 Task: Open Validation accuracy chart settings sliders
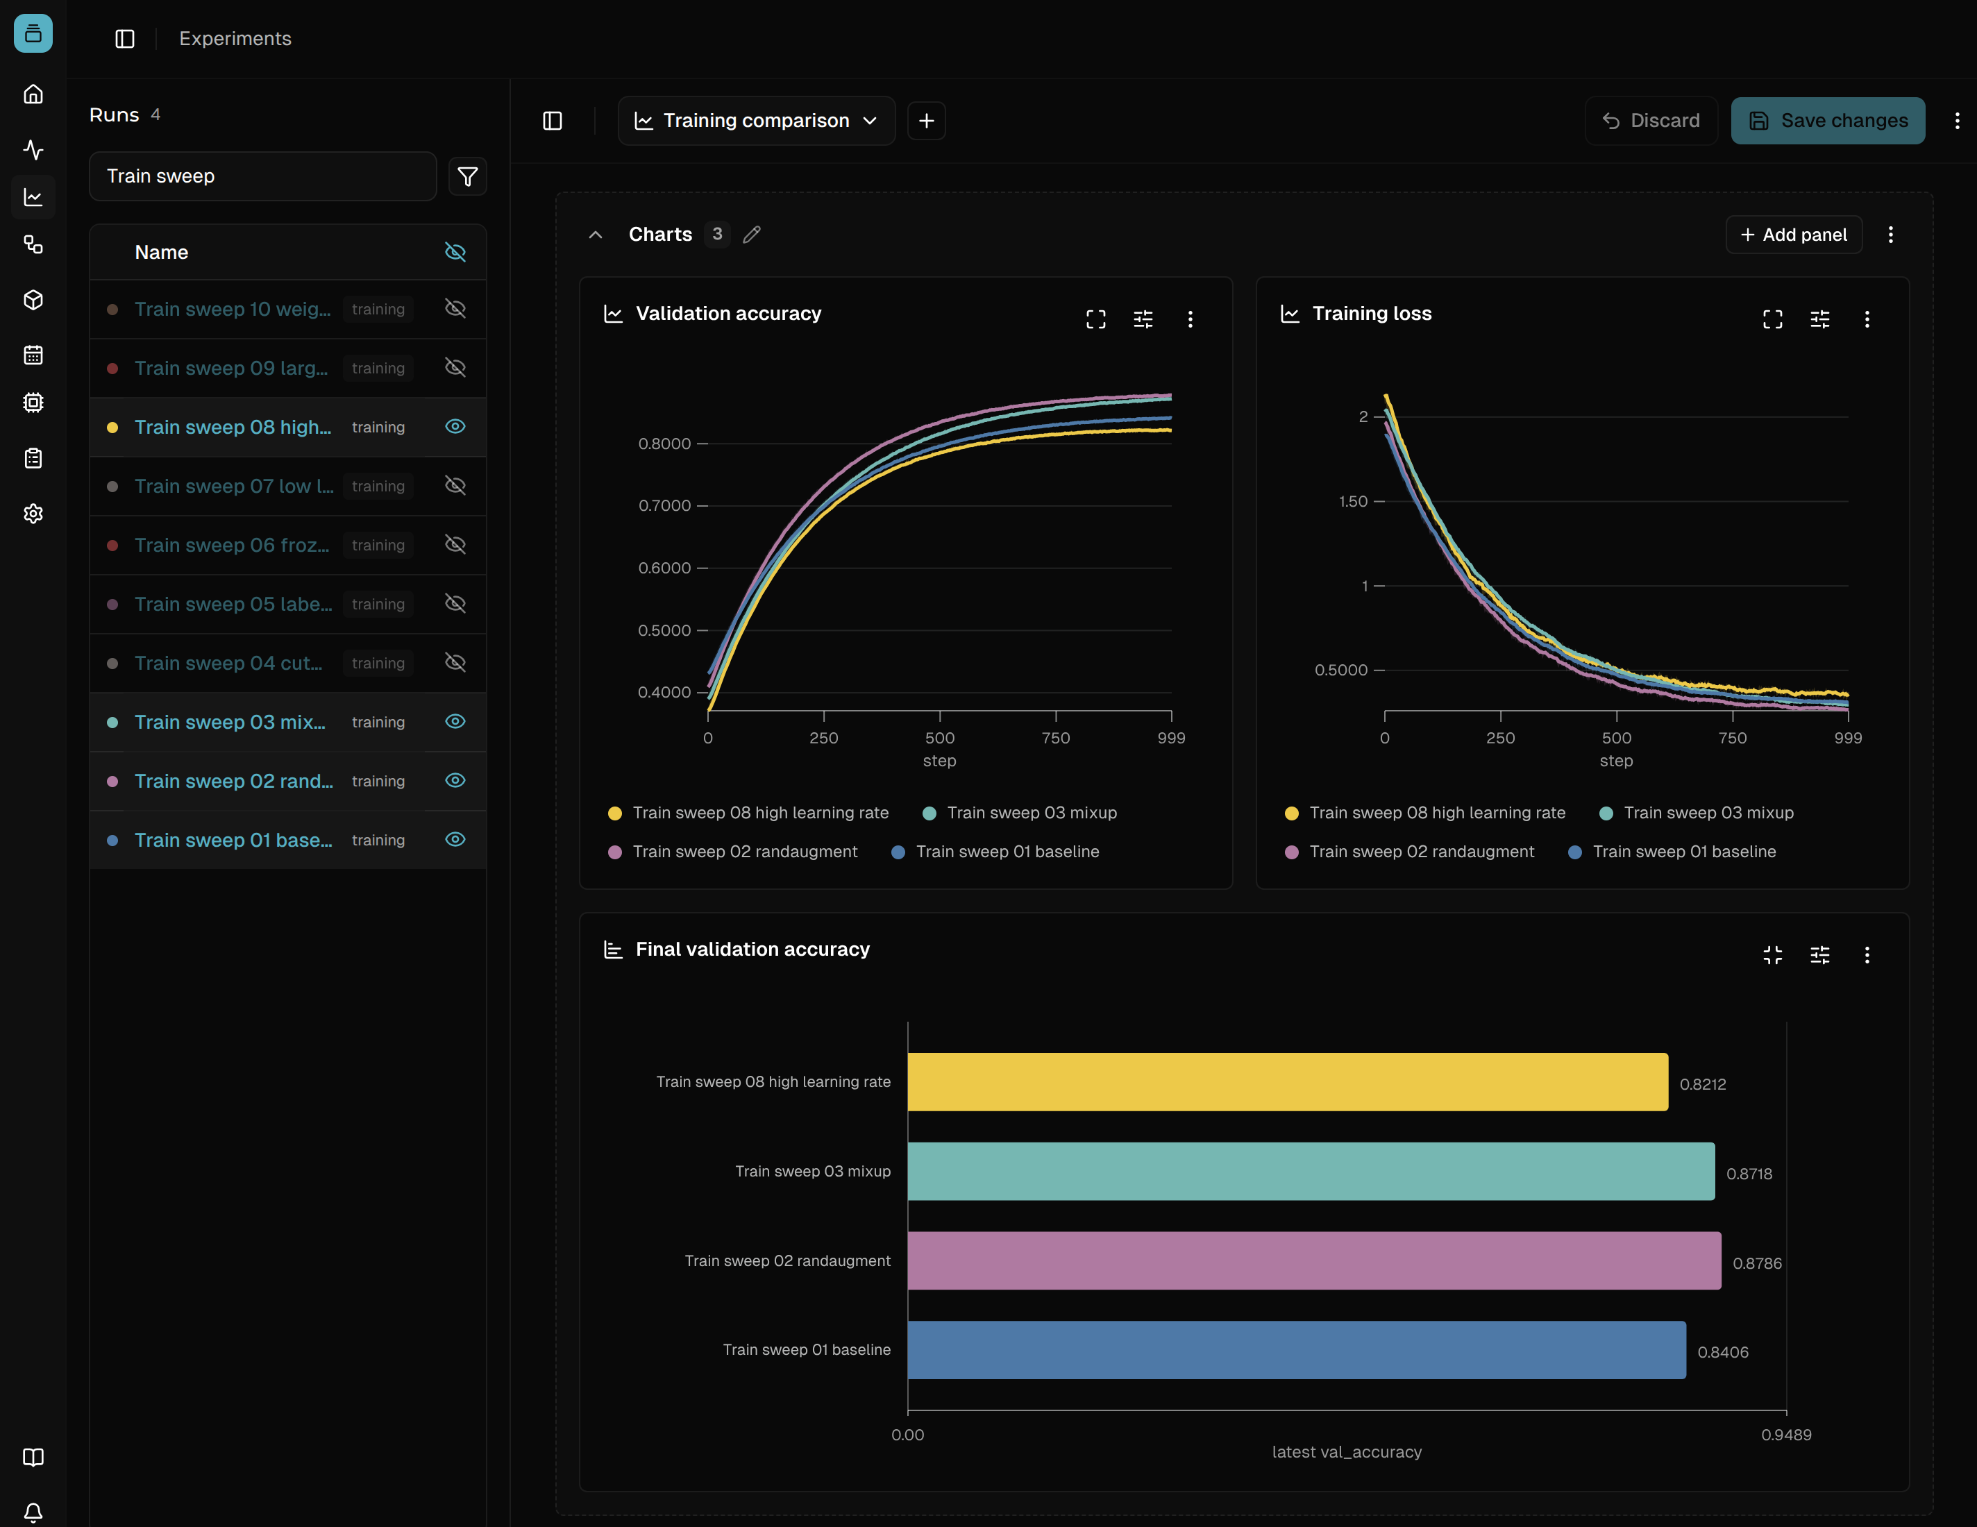[1143, 319]
